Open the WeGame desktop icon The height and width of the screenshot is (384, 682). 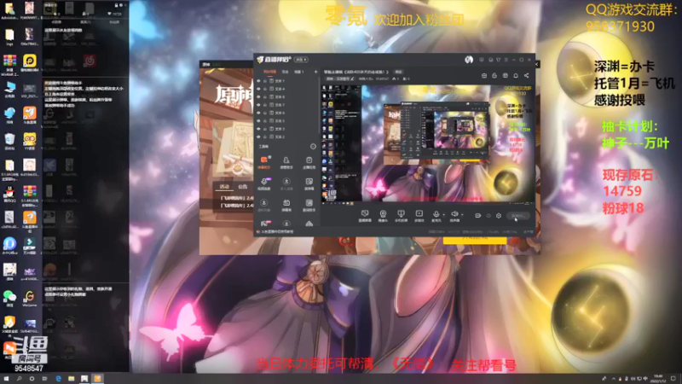pyautogui.click(x=30, y=298)
